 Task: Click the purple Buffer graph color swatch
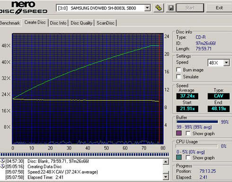pyautogui.click(x=179, y=133)
